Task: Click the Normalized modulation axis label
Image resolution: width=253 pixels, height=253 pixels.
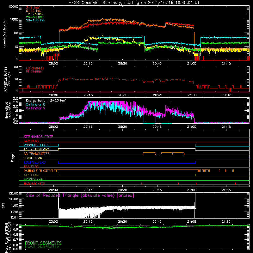Action: pyautogui.click(x=8, y=110)
